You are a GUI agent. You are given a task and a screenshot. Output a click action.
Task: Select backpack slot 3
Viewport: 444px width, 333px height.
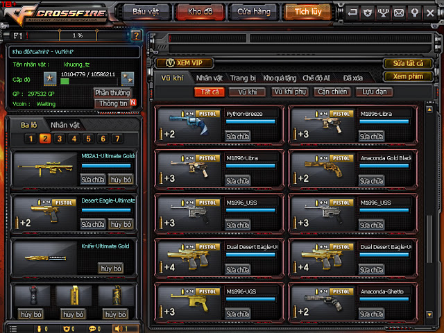[60, 139]
